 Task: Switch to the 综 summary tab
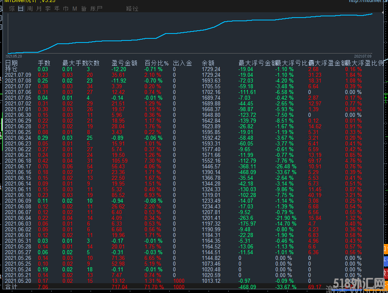click(x=11, y=9)
